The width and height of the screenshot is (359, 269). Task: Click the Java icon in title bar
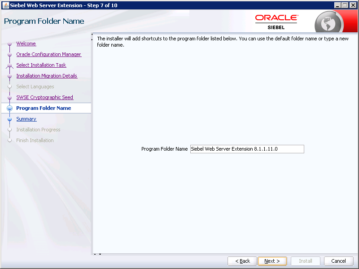pyautogui.click(x=6, y=5)
